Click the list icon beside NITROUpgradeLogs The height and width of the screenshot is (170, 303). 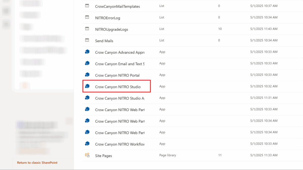[x=87, y=29]
